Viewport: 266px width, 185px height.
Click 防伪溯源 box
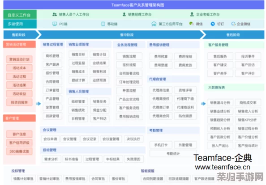tap(185, 116)
